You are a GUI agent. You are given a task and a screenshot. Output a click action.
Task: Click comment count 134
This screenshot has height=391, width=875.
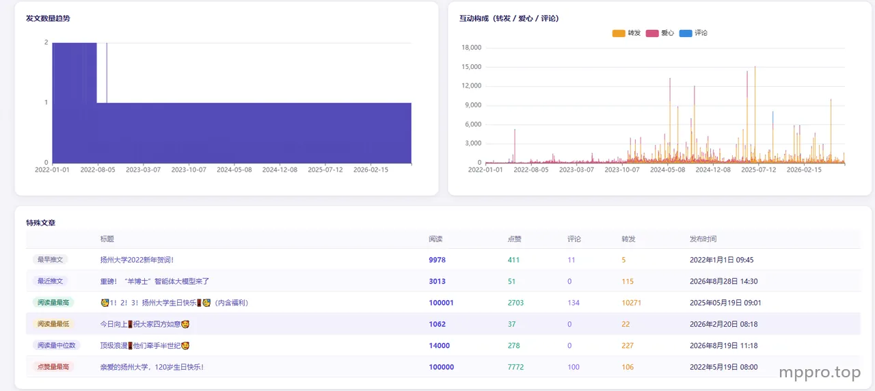(574, 303)
